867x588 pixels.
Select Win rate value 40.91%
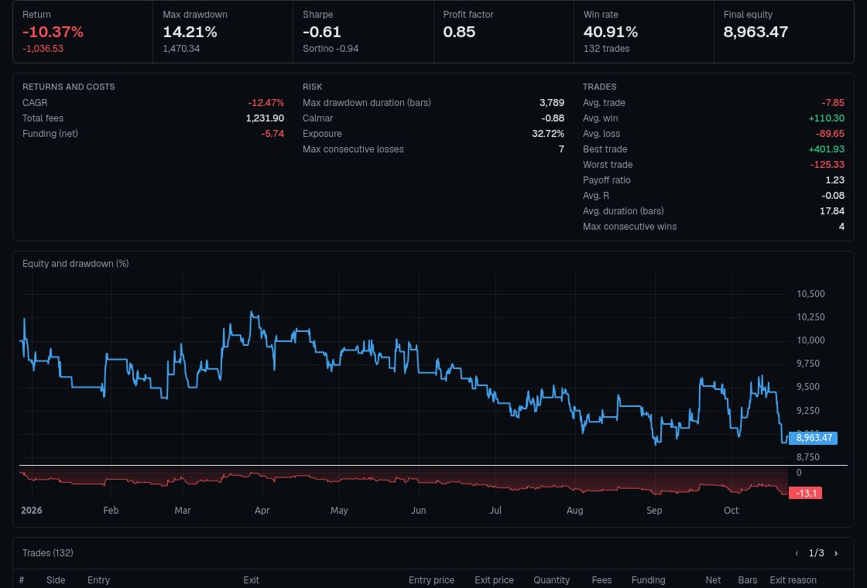click(611, 32)
